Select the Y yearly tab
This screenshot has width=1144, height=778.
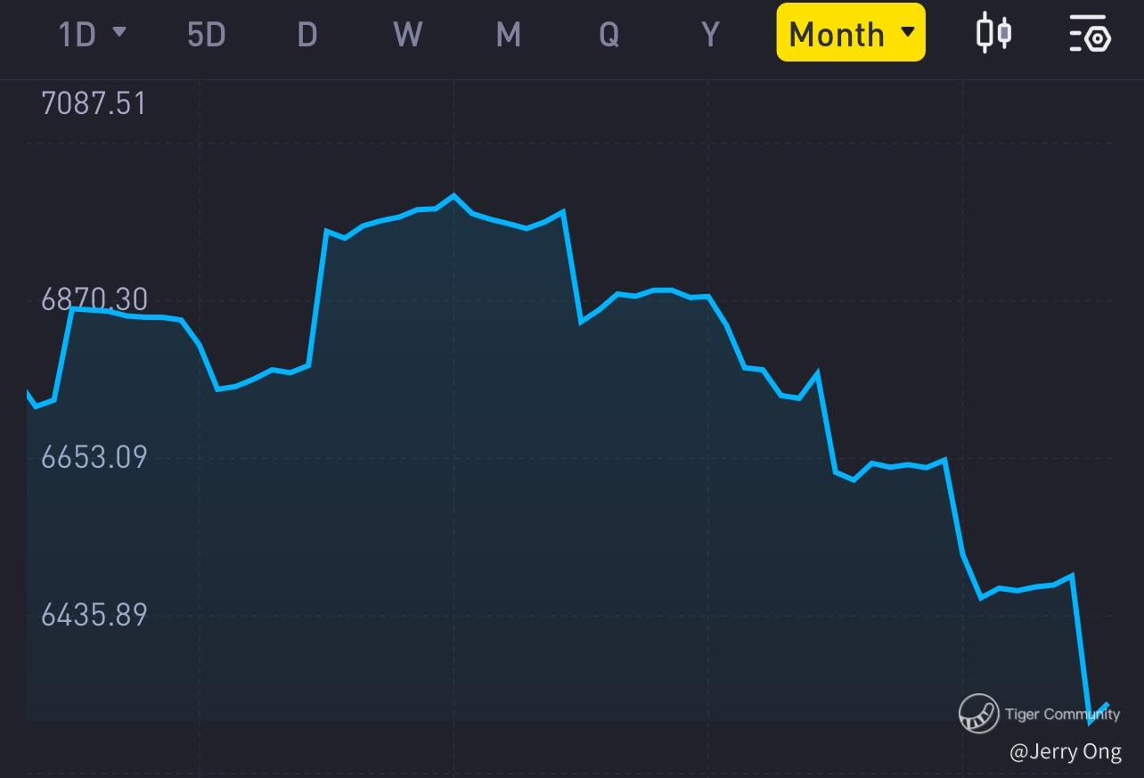point(710,34)
